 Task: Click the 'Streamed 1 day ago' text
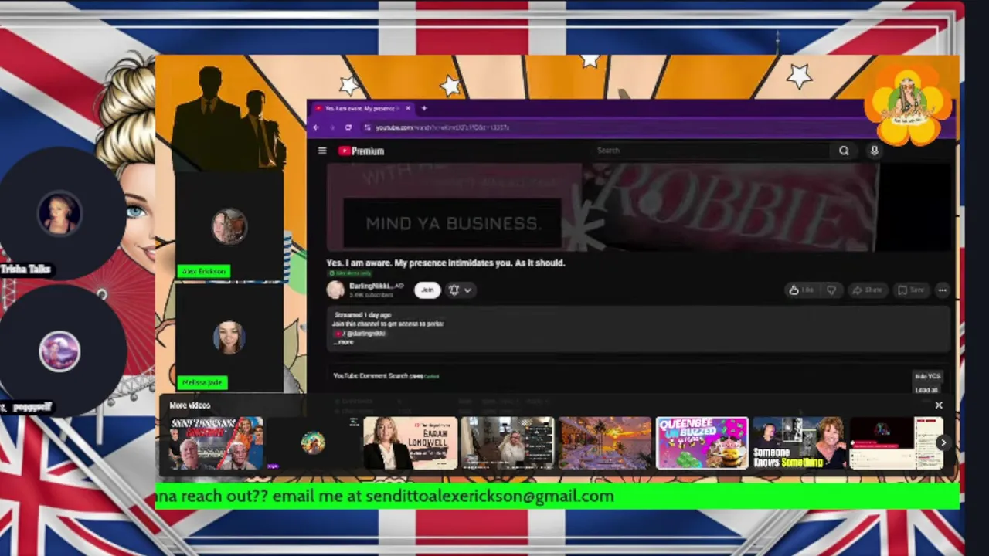pyautogui.click(x=362, y=315)
